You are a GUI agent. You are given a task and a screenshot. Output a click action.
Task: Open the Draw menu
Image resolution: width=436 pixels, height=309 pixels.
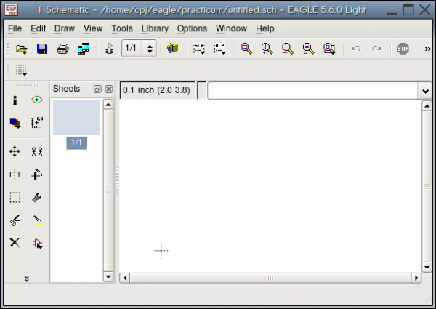click(64, 28)
